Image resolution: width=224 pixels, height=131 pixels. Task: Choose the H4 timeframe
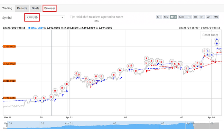coord(196,17)
